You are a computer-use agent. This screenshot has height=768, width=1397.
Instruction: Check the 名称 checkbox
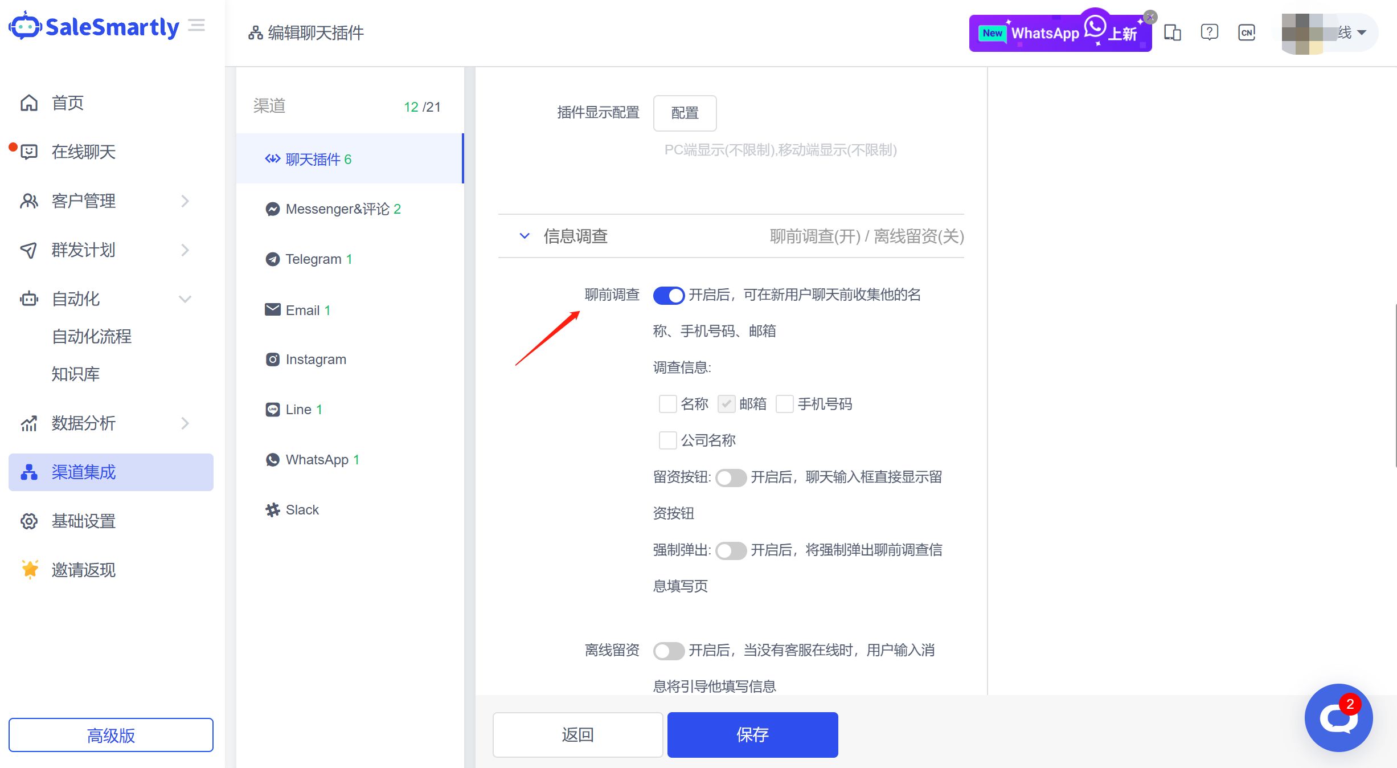pyautogui.click(x=667, y=404)
